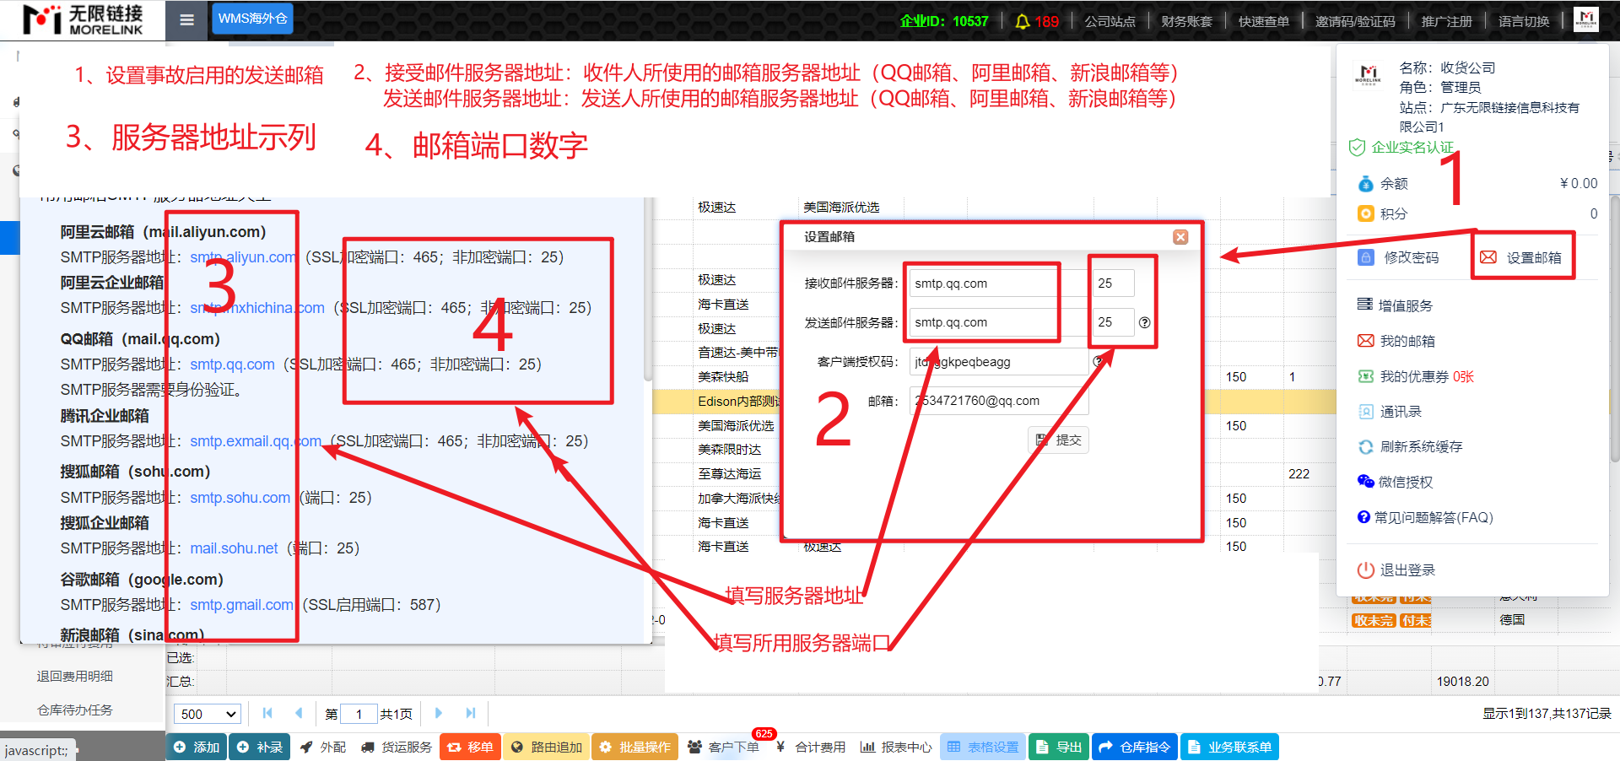Go to the first page
1620x761 pixels.
click(x=267, y=713)
